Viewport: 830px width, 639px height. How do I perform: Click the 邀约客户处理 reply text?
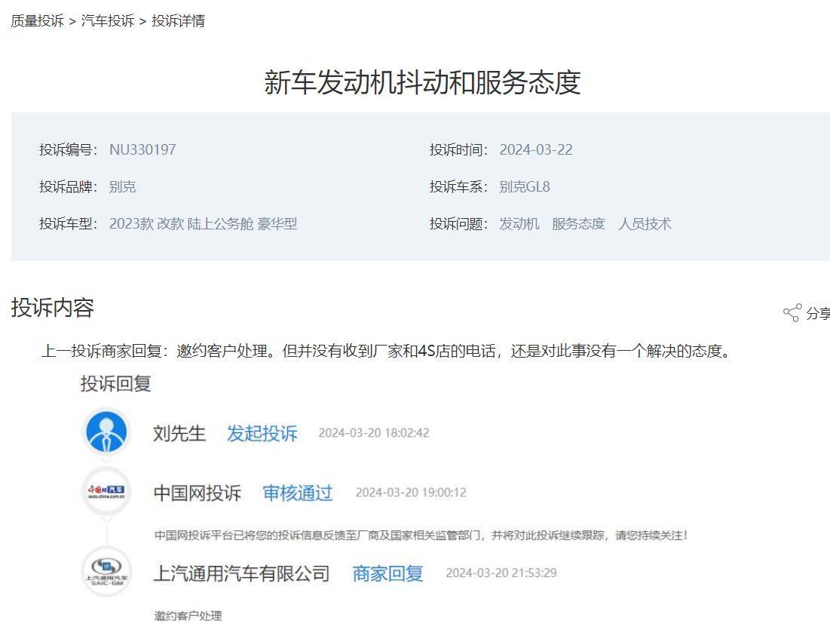pos(186,616)
